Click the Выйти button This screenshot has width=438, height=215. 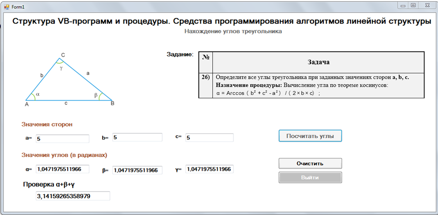[310, 178]
